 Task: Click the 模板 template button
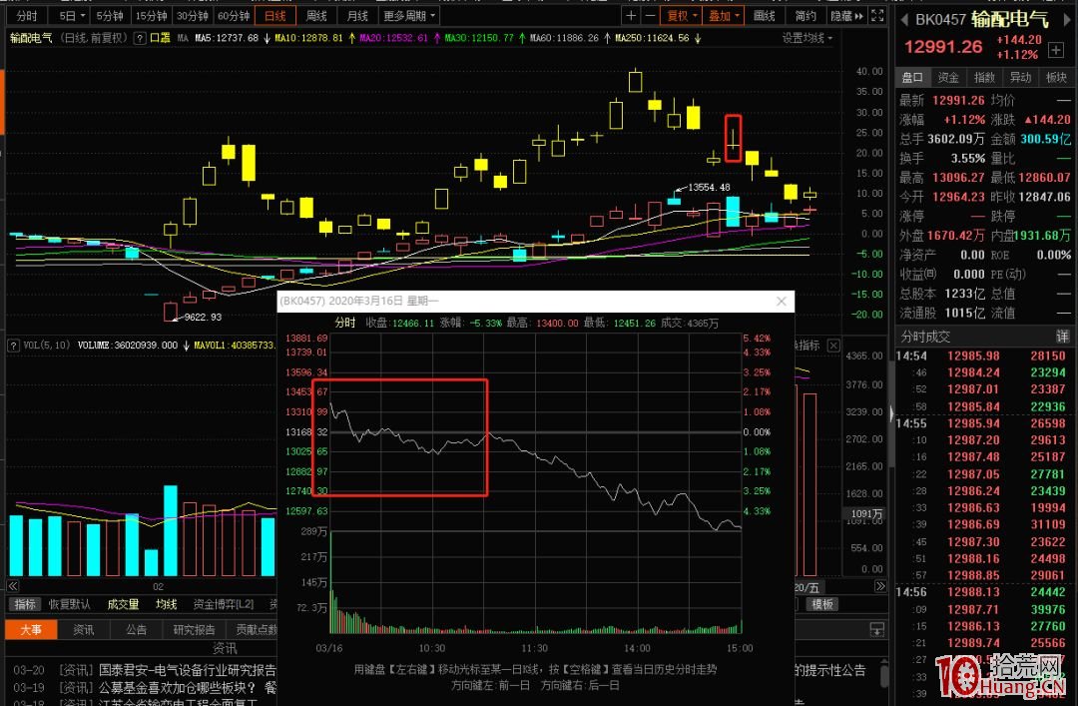click(822, 604)
